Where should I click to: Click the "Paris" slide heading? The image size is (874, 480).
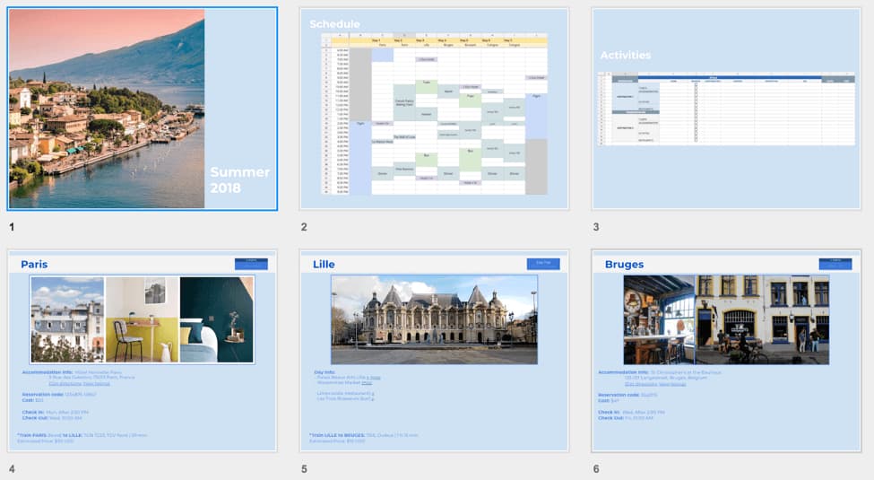34,265
